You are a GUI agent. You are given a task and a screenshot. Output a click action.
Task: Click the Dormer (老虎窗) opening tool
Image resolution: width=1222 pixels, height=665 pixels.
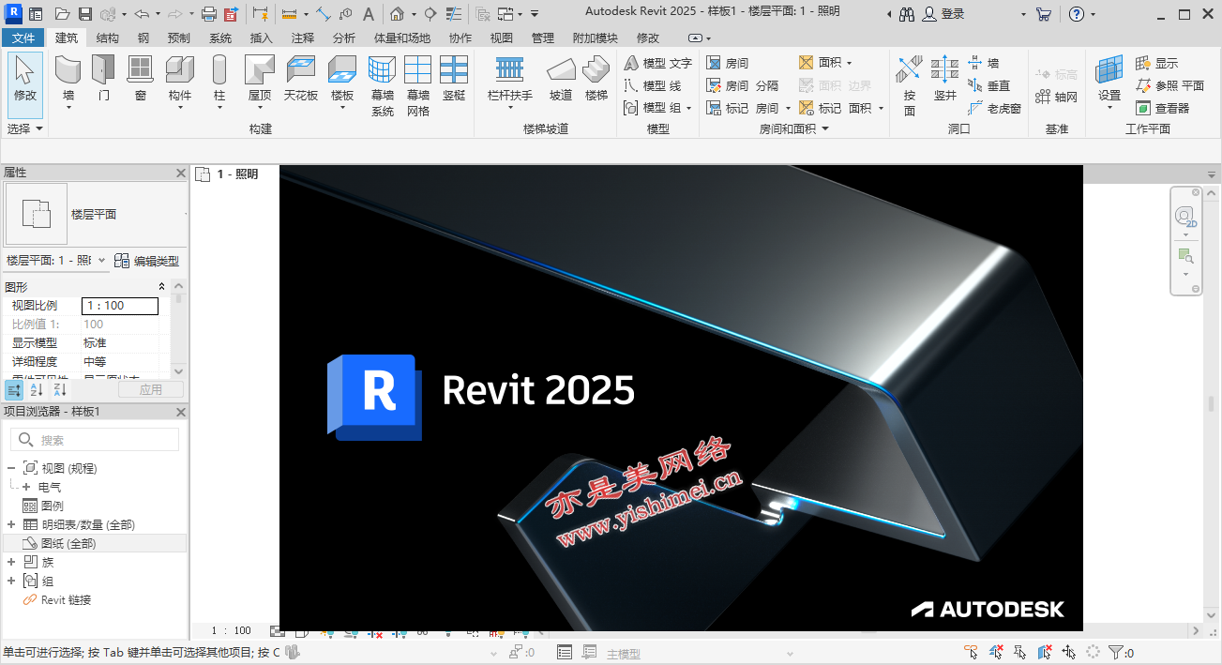[995, 108]
